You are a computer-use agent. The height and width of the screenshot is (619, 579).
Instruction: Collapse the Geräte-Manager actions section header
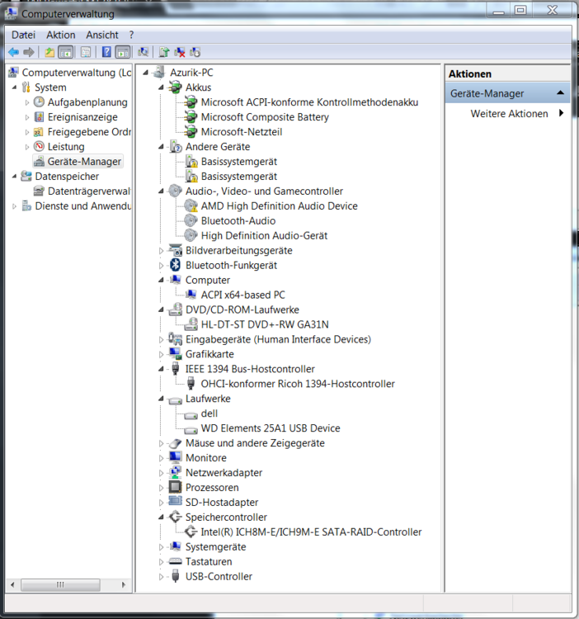point(560,93)
